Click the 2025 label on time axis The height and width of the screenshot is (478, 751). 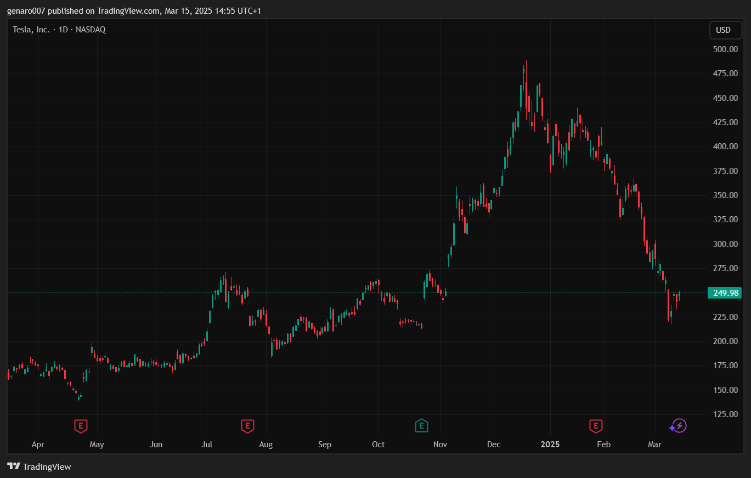tap(550, 445)
